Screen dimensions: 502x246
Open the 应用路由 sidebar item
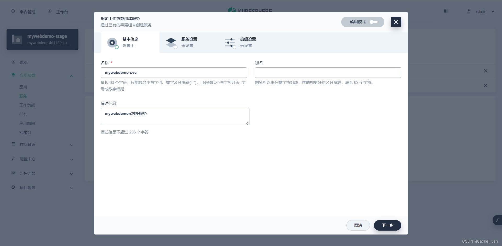(x=27, y=123)
